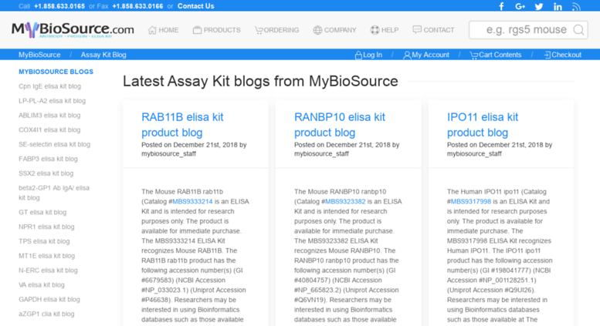
Task: Open GAPDH elisa kit blog
Action: coord(49,299)
